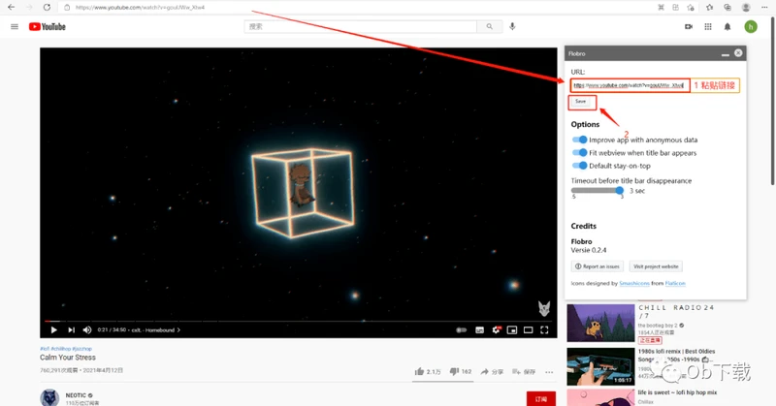Viewport: 776px width, 406px height.
Task: Click the YouTube search magnifier button
Action: 490,27
